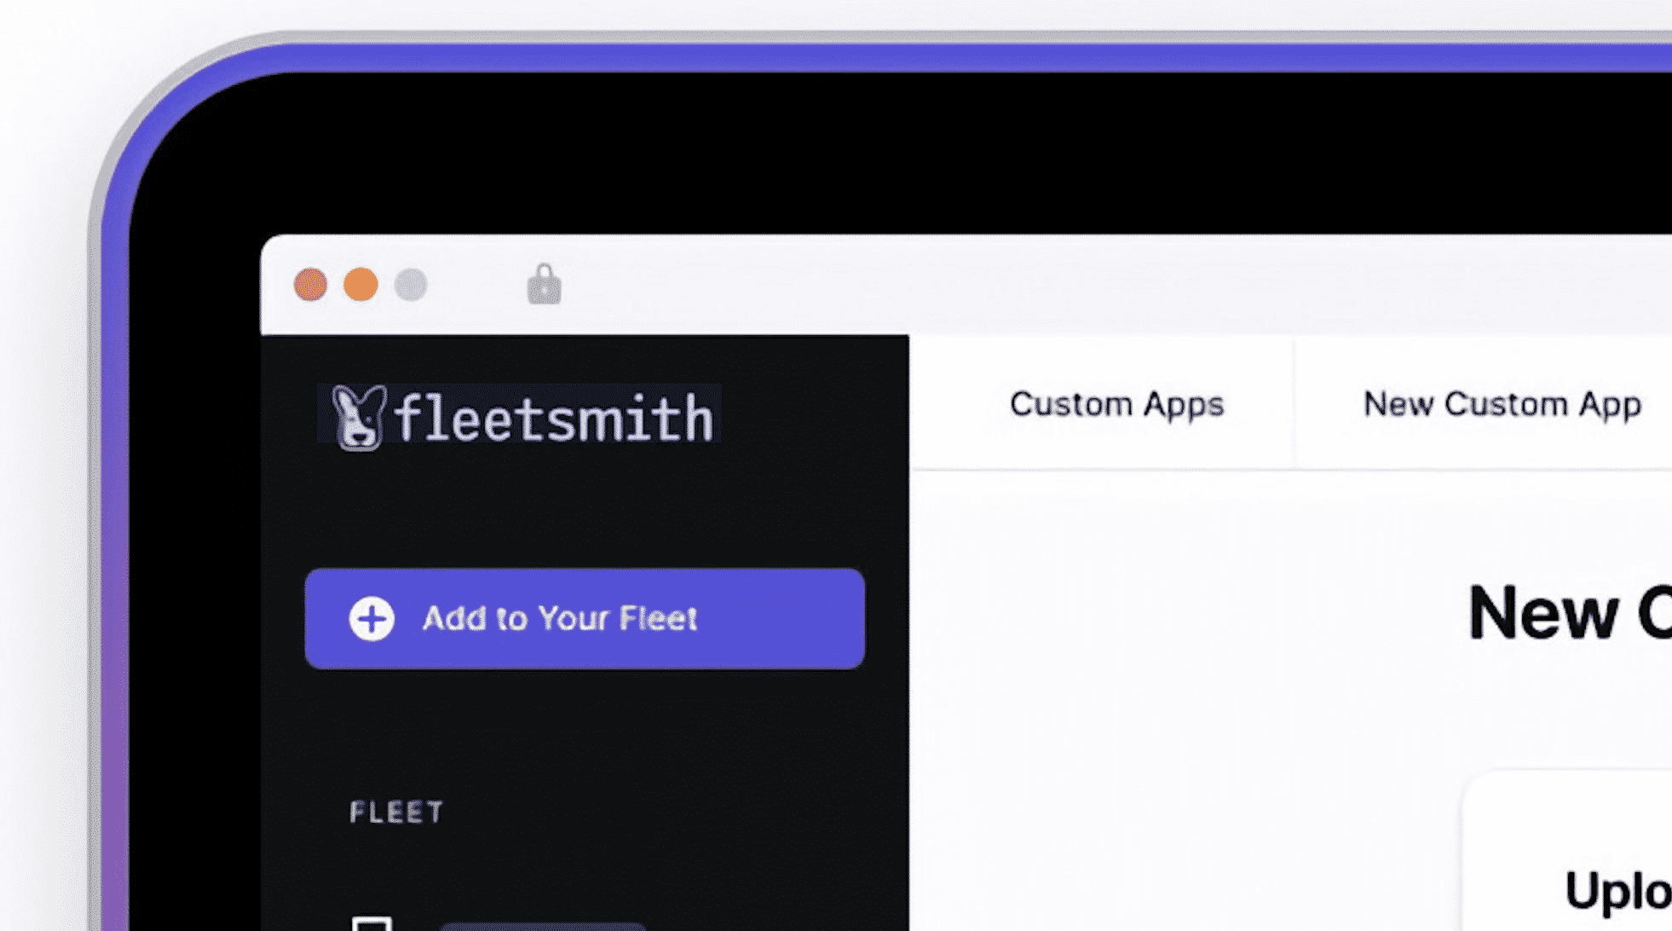This screenshot has height=931, width=1672.
Task: Select the highlighted item under the FLEET section
Action: tap(543, 926)
